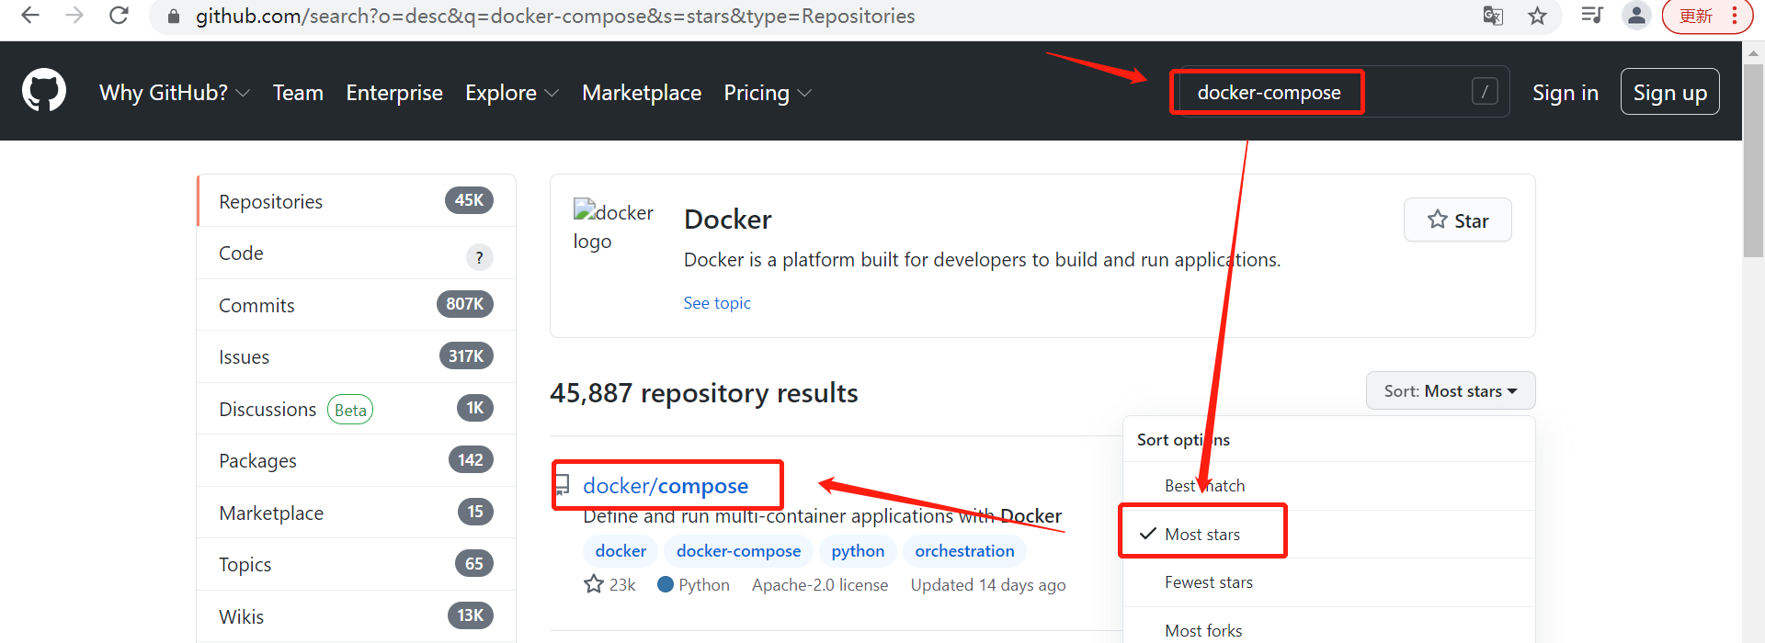Click the 45,887 repository results heading

(704, 393)
